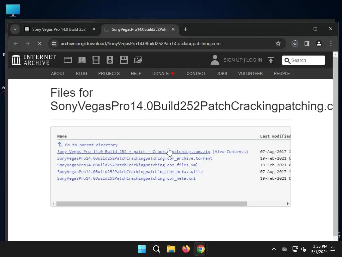Screen dimensions: 342x257
Task: Close the Sony Vegas Pro 14.0 tab
Action: pyautogui.click(x=94, y=29)
